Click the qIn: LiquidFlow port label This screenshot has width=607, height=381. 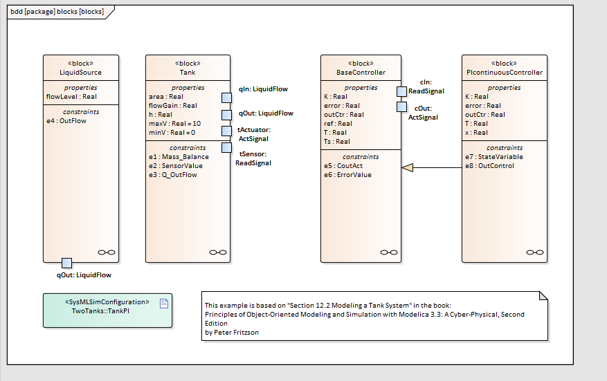coord(263,89)
